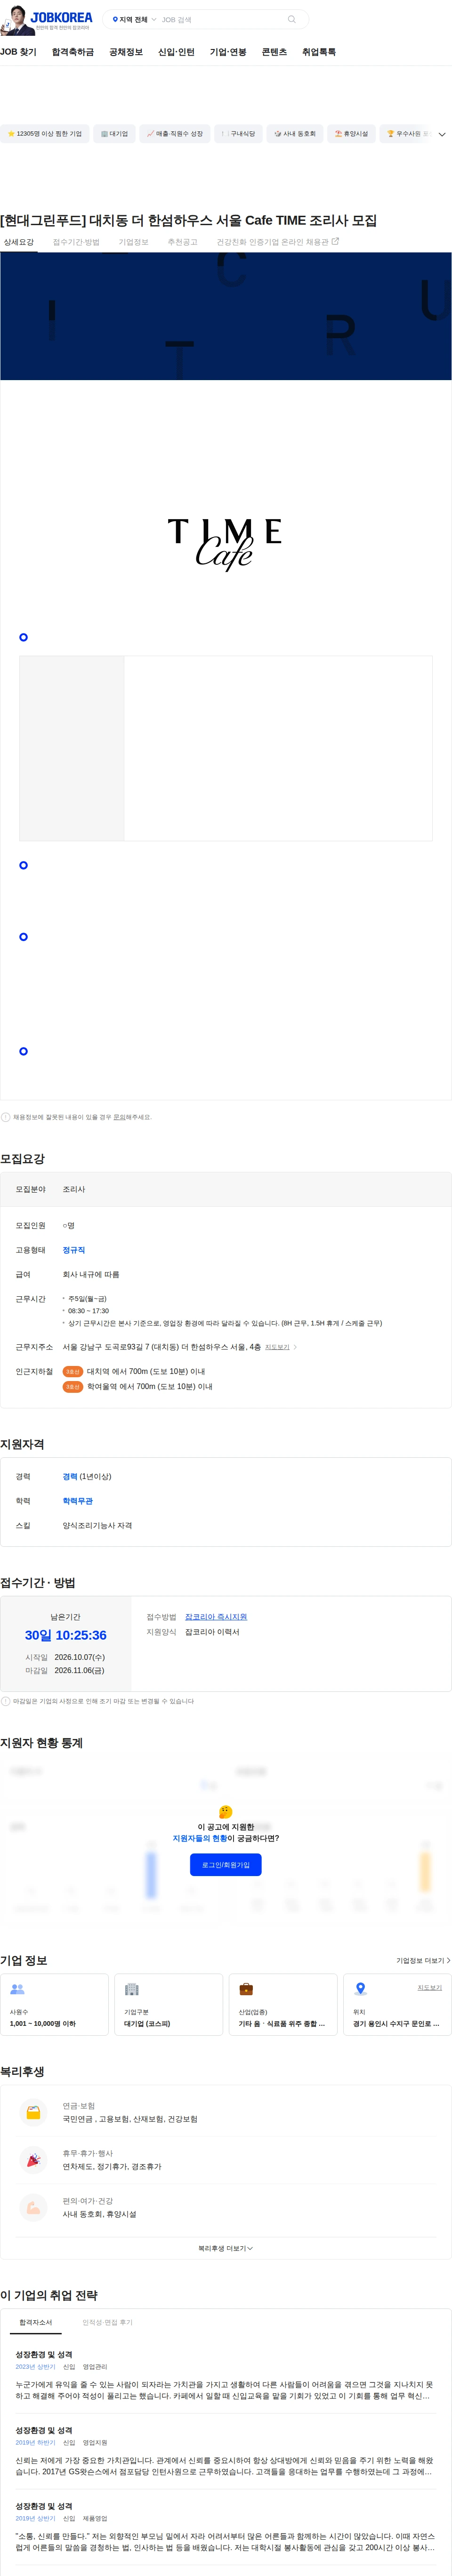
Task: Expand 복리후생 더보기
Action: coord(226,2249)
